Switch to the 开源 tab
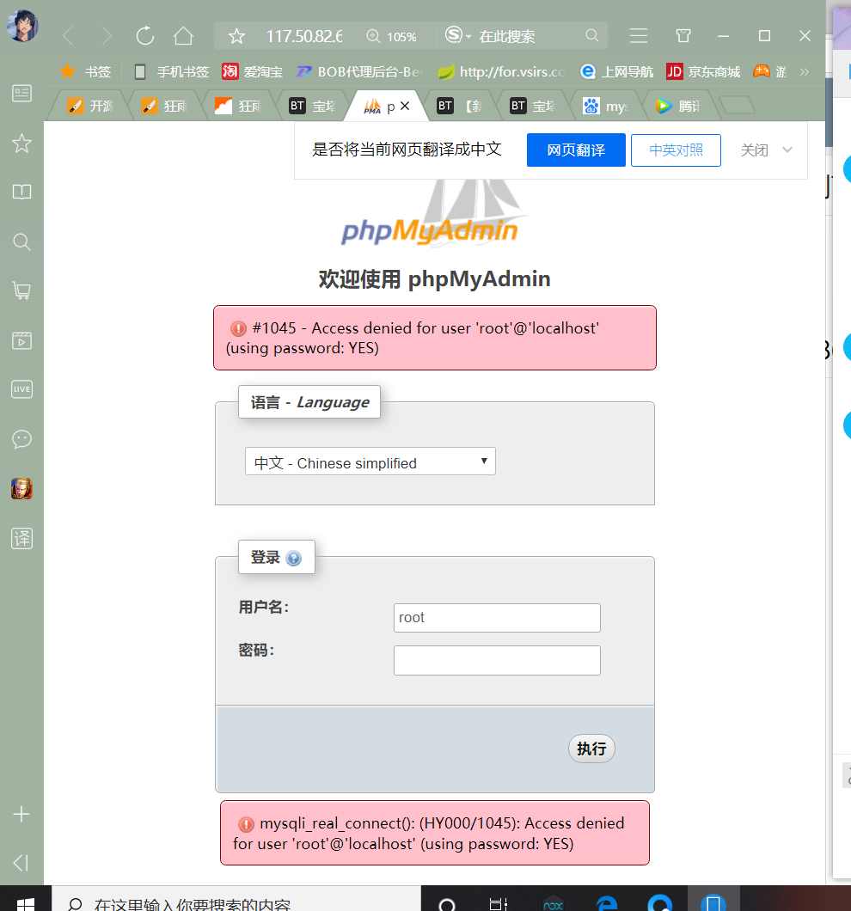851x911 pixels. click(89, 106)
